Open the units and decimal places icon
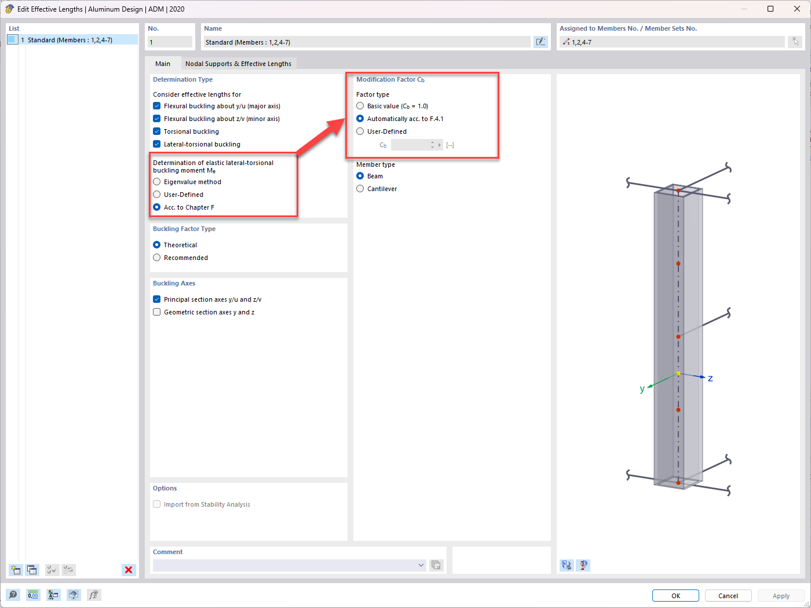811x608 pixels. (33, 595)
